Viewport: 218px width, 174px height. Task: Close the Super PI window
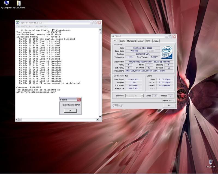point(99,23)
